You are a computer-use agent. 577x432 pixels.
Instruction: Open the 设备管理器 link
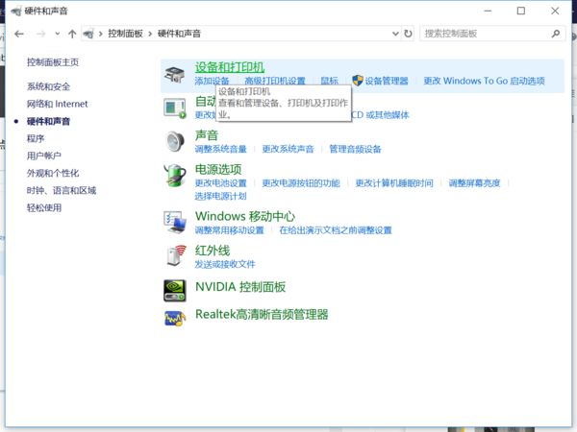pyautogui.click(x=387, y=82)
